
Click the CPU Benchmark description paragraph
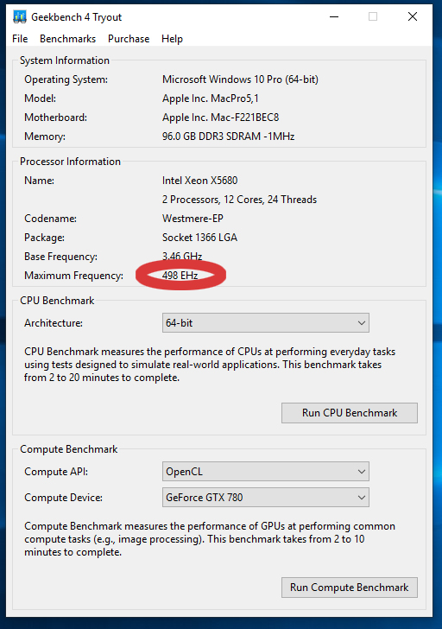210,365
